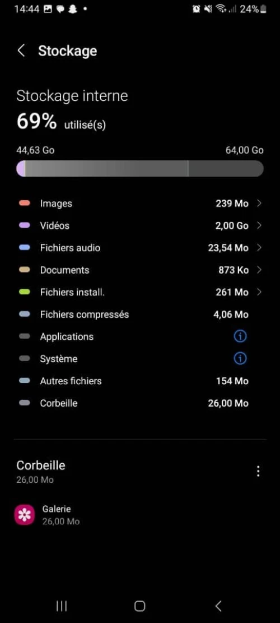
Task: Expand Images category chevron
Action: 259,204
